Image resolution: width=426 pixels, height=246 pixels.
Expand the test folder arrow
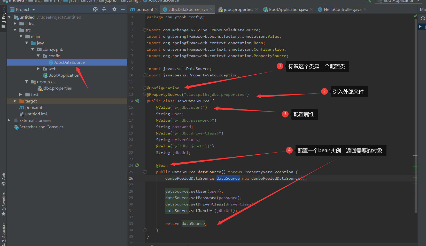click(21, 94)
